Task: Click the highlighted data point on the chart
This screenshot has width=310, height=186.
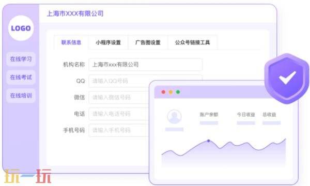Action: click(x=209, y=141)
